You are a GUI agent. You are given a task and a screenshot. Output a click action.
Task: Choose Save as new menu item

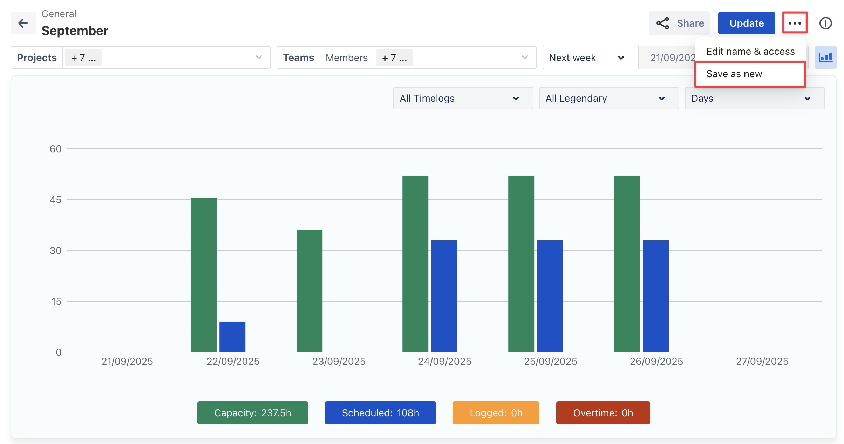[750, 74]
